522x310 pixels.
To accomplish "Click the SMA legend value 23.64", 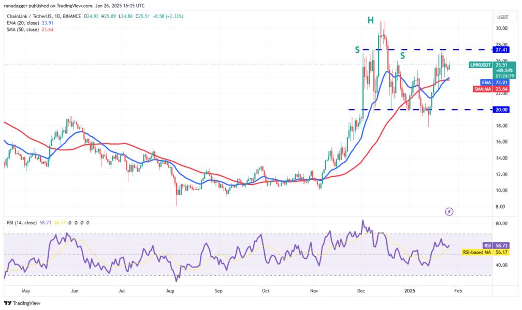I will (48, 29).
